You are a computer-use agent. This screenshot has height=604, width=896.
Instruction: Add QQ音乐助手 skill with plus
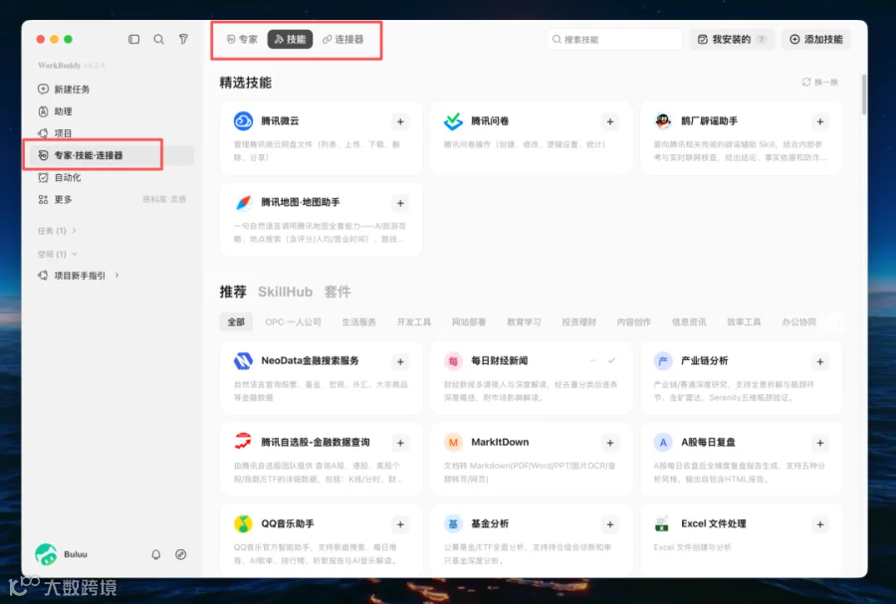click(x=400, y=524)
